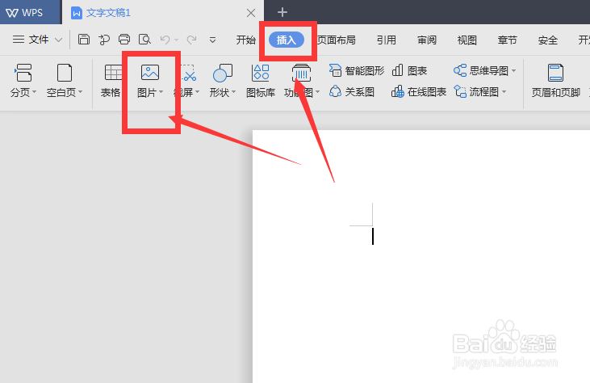Click the Undo arrow button
The image size is (590, 383).
165,39
